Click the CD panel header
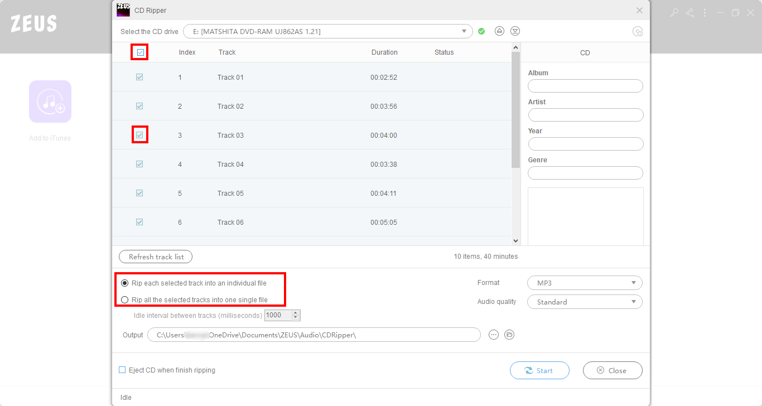 (x=585, y=52)
